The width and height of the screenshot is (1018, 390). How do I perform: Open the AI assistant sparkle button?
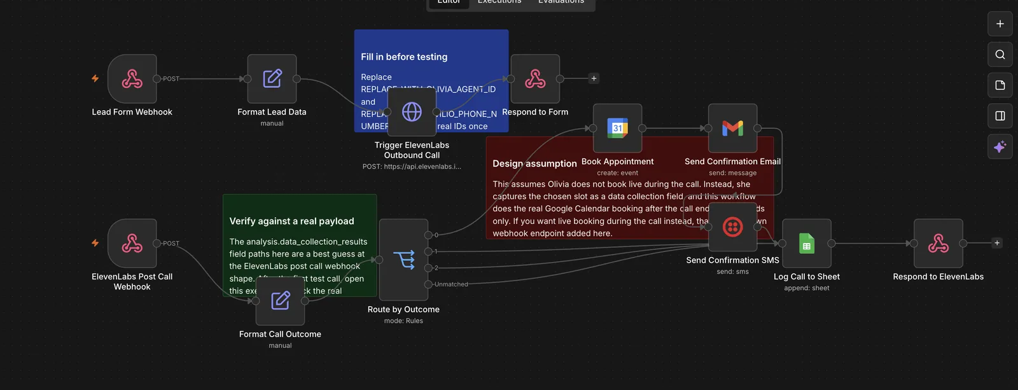1000,146
